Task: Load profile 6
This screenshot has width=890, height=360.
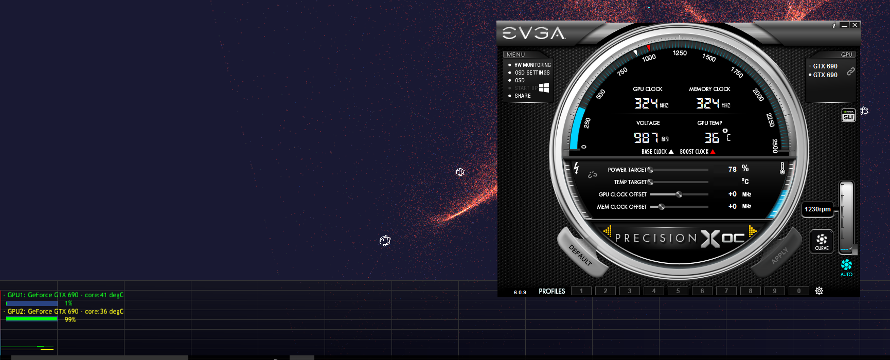Action: coord(702,291)
